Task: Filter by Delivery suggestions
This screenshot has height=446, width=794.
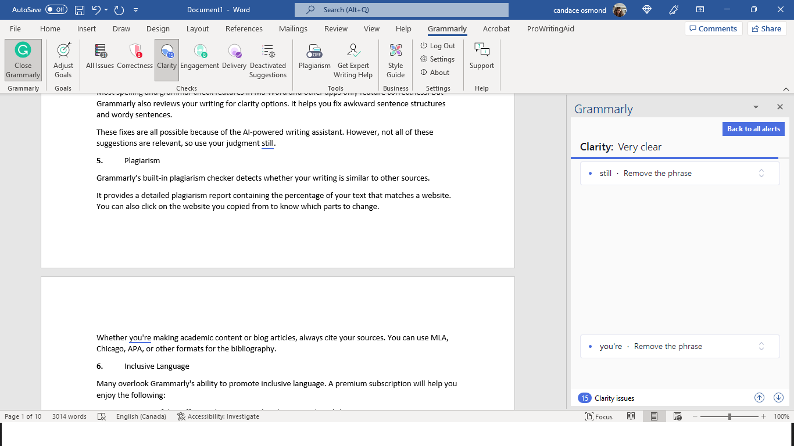Action: pos(234,57)
